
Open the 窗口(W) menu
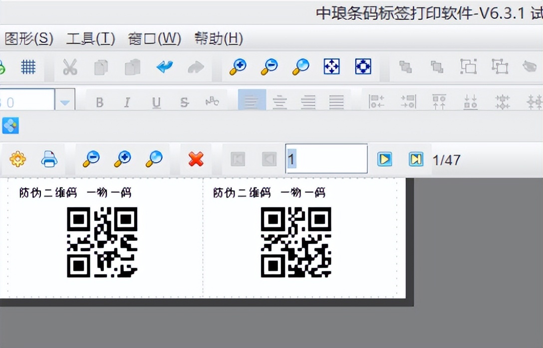coord(154,39)
